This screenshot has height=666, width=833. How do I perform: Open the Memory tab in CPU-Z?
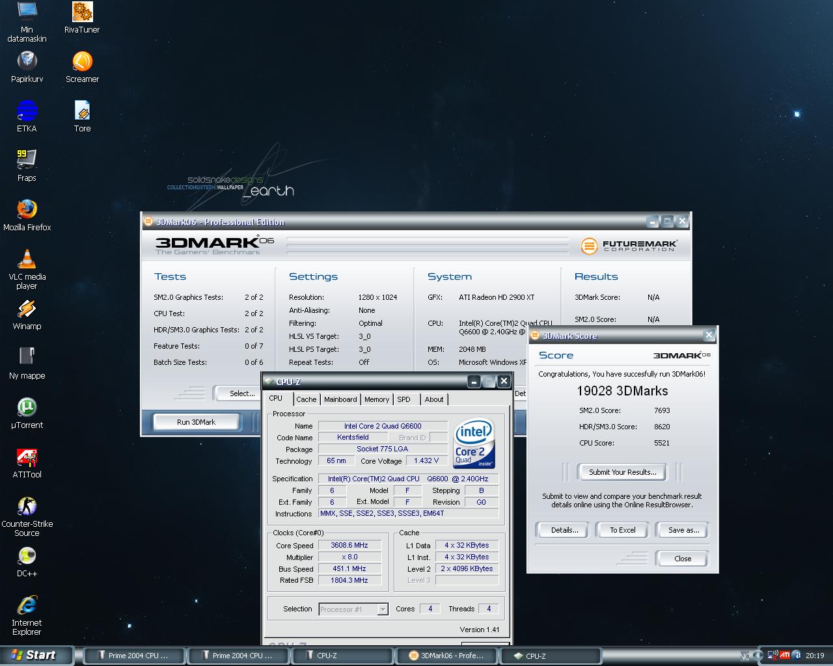377,399
